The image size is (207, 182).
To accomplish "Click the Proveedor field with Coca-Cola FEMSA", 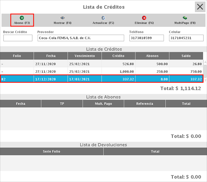I will (x=80, y=38).
